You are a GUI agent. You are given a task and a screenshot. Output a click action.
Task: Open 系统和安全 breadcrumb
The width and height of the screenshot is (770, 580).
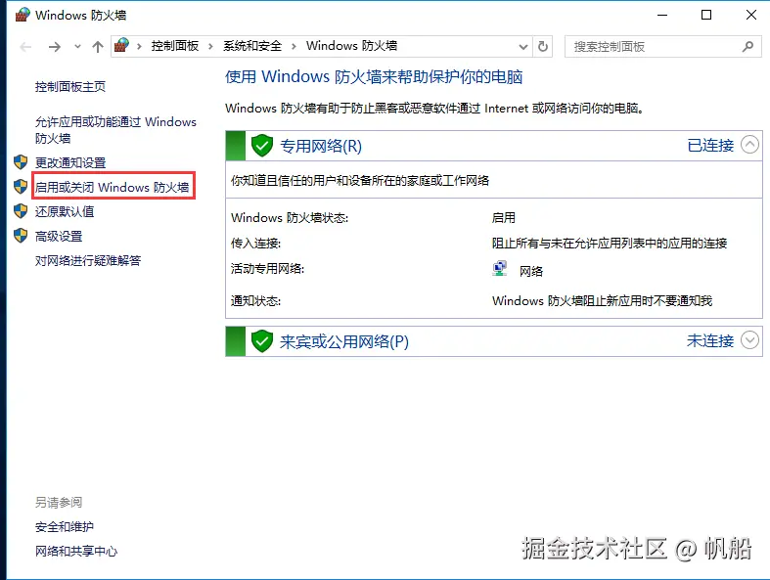pyautogui.click(x=252, y=46)
